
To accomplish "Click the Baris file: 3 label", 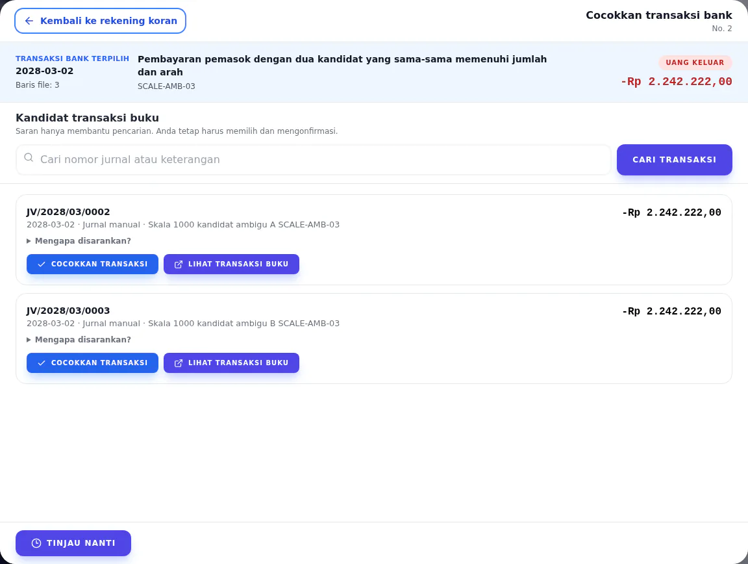I will coord(38,85).
